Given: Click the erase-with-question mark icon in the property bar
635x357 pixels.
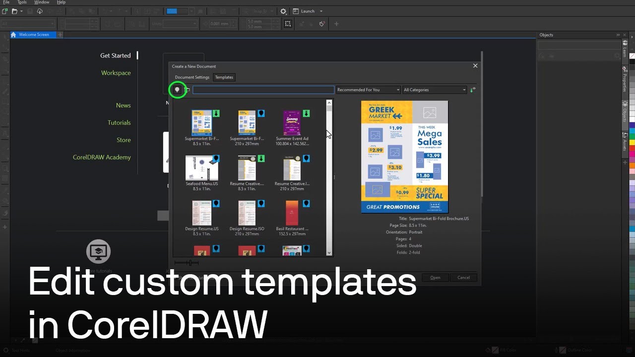Looking at the screenshot, I should coord(322,24).
